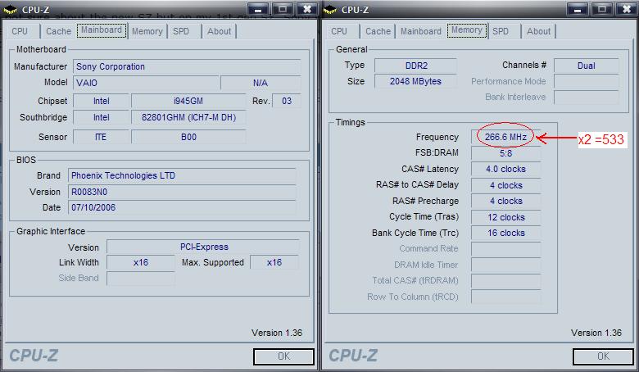
Task: Click the Intel southbridge vendor value
Action: click(x=101, y=117)
